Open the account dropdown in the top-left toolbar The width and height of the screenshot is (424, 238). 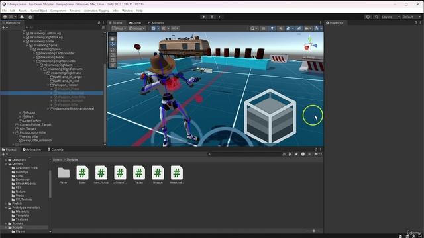[9, 17]
